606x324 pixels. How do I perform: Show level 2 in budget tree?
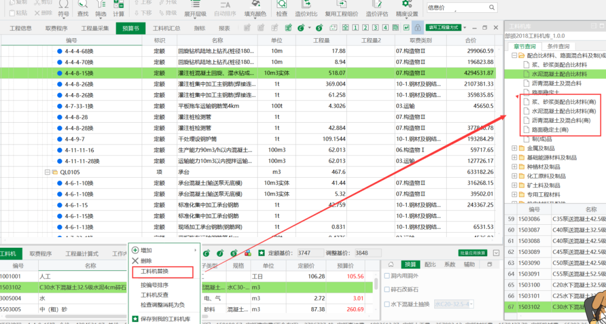pos(365,28)
